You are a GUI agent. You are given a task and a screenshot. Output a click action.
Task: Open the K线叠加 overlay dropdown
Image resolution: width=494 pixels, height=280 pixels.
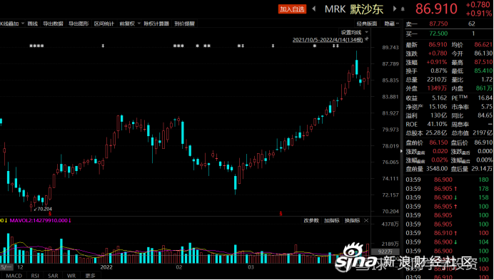pyautogui.click(x=13, y=24)
